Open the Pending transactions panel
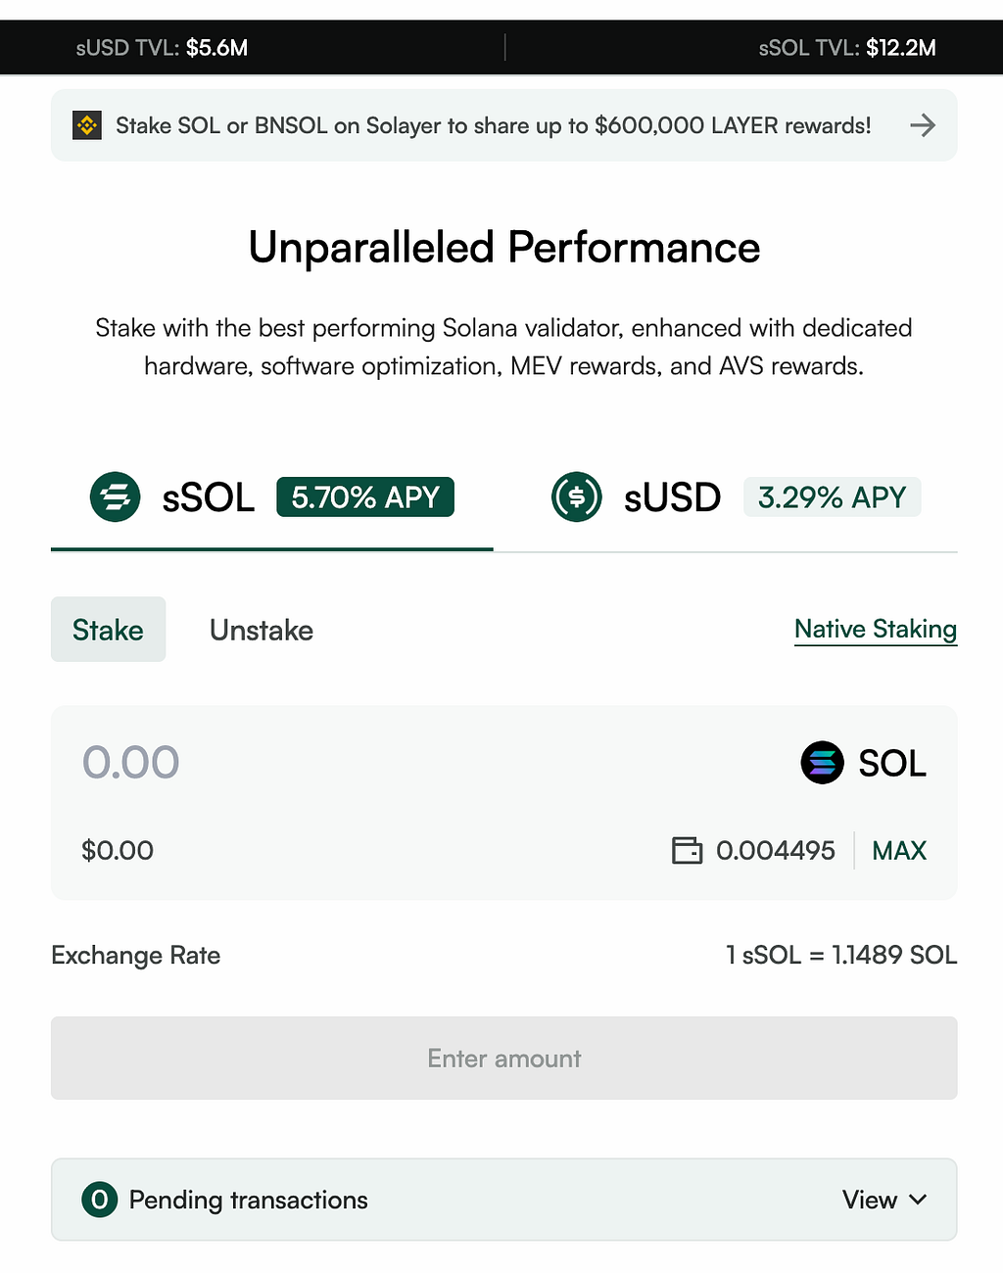The height and width of the screenshot is (1273, 1003). pyautogui.click(x=503, y=1200)
